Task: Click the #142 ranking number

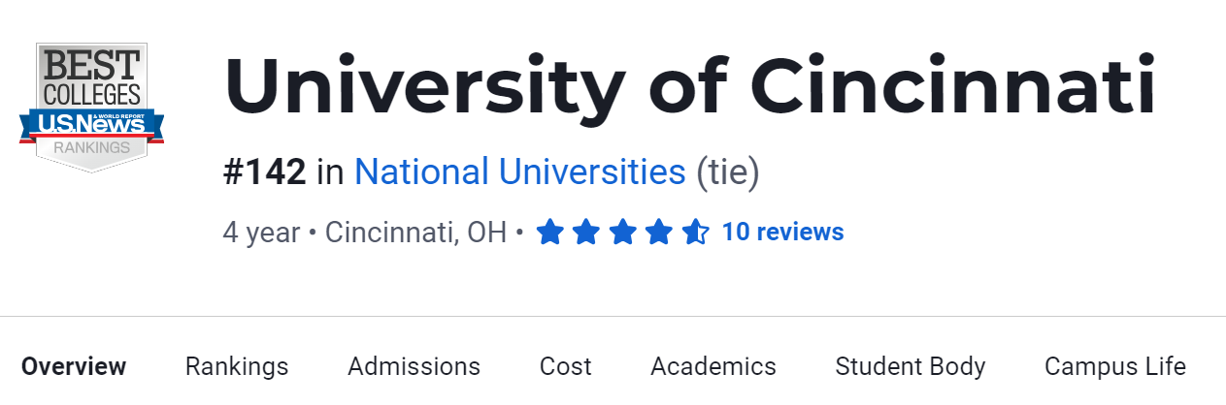Action: [264, 172]
